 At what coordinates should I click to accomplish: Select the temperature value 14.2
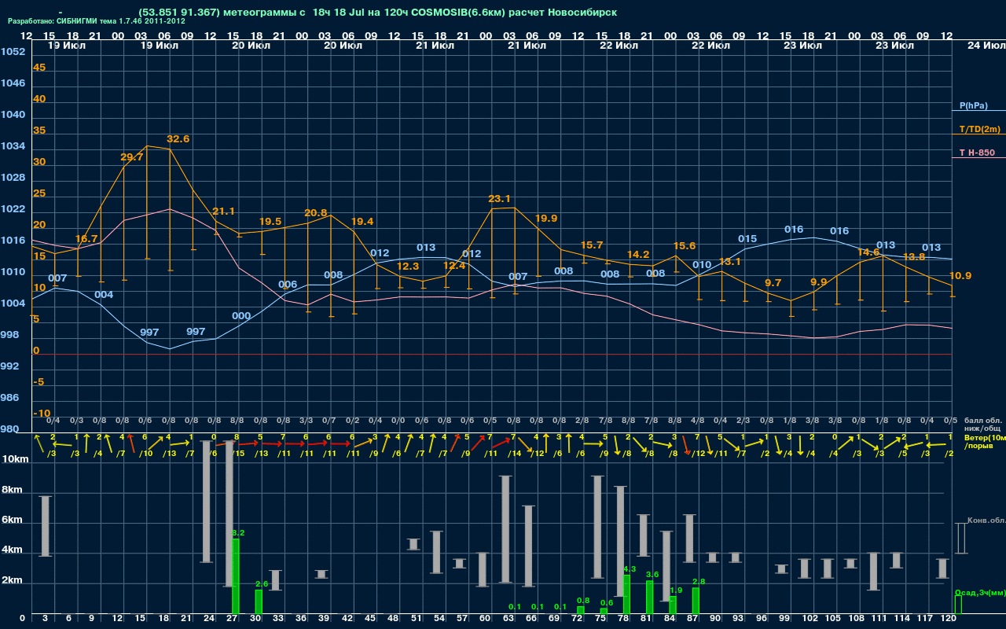pos(638,255)
